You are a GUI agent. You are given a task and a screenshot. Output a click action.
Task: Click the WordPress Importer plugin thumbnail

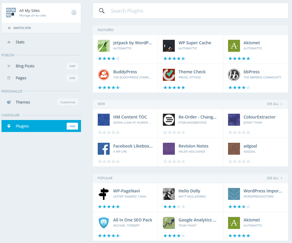234,194
